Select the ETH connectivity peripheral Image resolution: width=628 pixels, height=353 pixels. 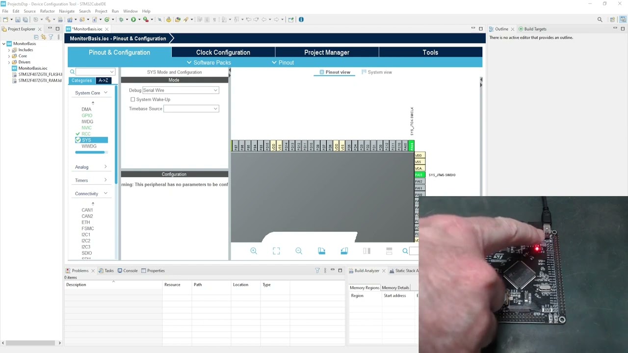tap(86, 223)
